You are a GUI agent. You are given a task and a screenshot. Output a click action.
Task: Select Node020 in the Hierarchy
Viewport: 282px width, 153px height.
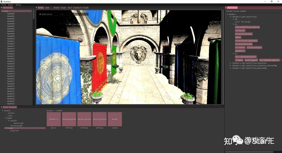pyautogui.click(x=11, y=64)
